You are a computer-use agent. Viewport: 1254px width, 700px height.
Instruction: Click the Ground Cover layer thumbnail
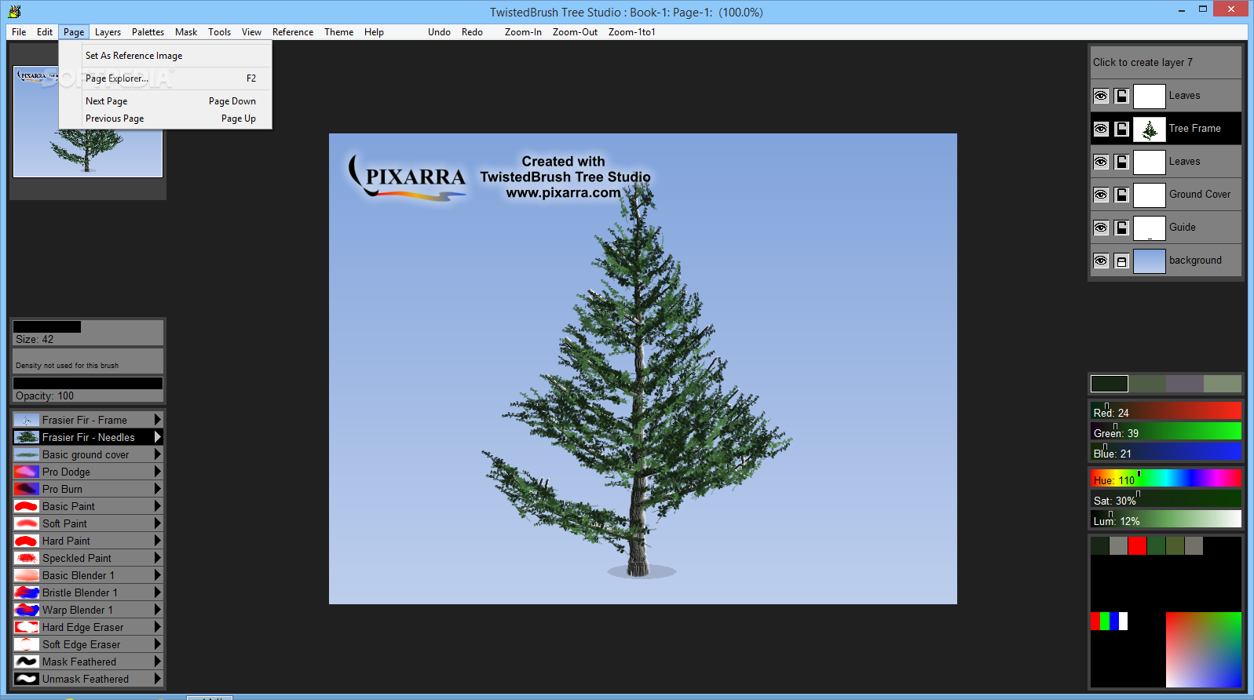[x=1150, y=195]
